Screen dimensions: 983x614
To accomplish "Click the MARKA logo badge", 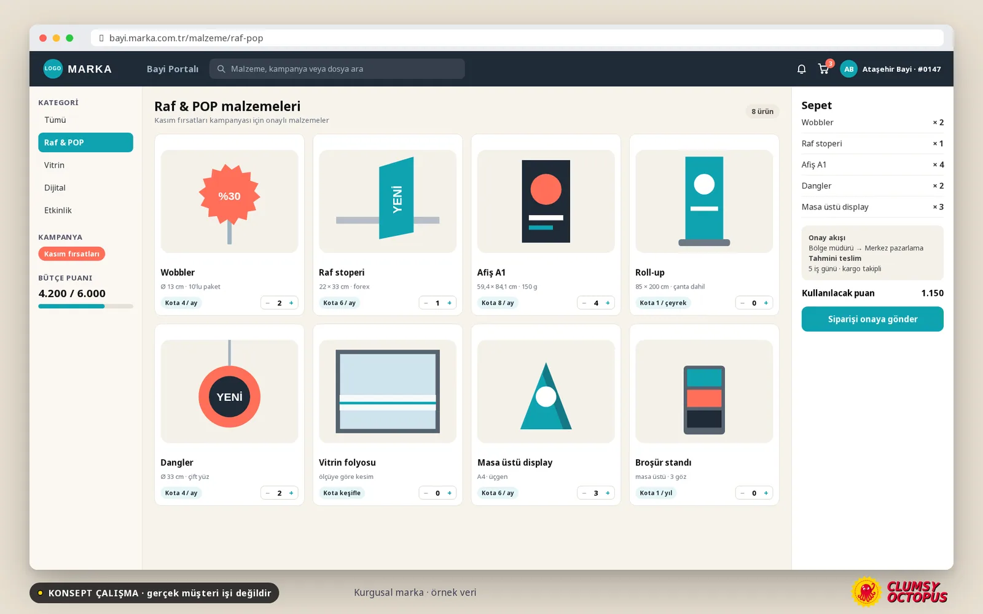I will pos(53,69).
